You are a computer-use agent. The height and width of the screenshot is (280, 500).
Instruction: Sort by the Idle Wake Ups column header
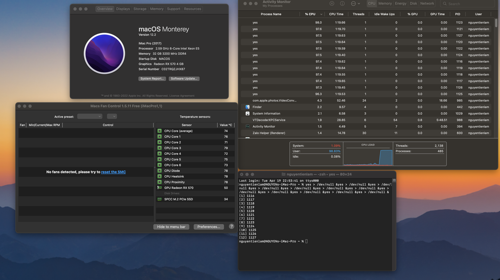[384, 14]
